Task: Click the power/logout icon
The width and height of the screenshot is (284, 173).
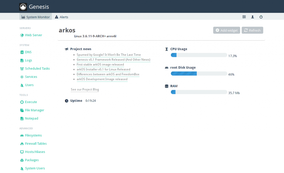Action: point(261,17)
